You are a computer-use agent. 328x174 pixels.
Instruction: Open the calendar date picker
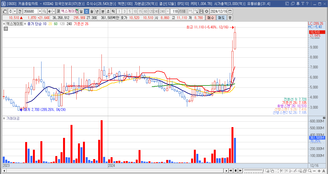(x=230, y=11)
